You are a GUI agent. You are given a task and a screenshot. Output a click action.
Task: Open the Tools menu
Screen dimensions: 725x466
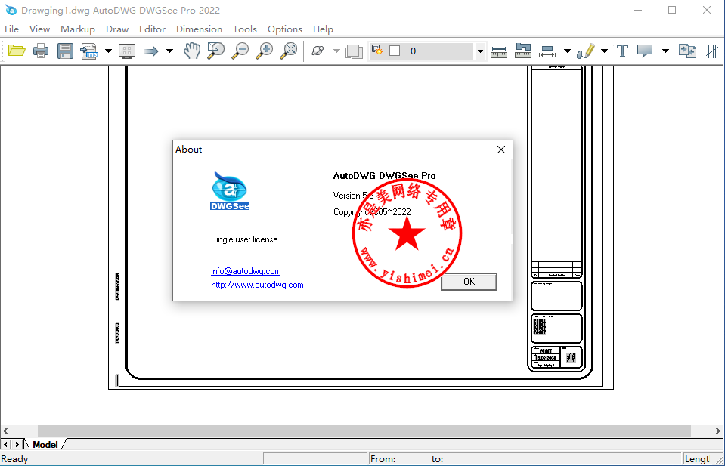click(245, 29)
